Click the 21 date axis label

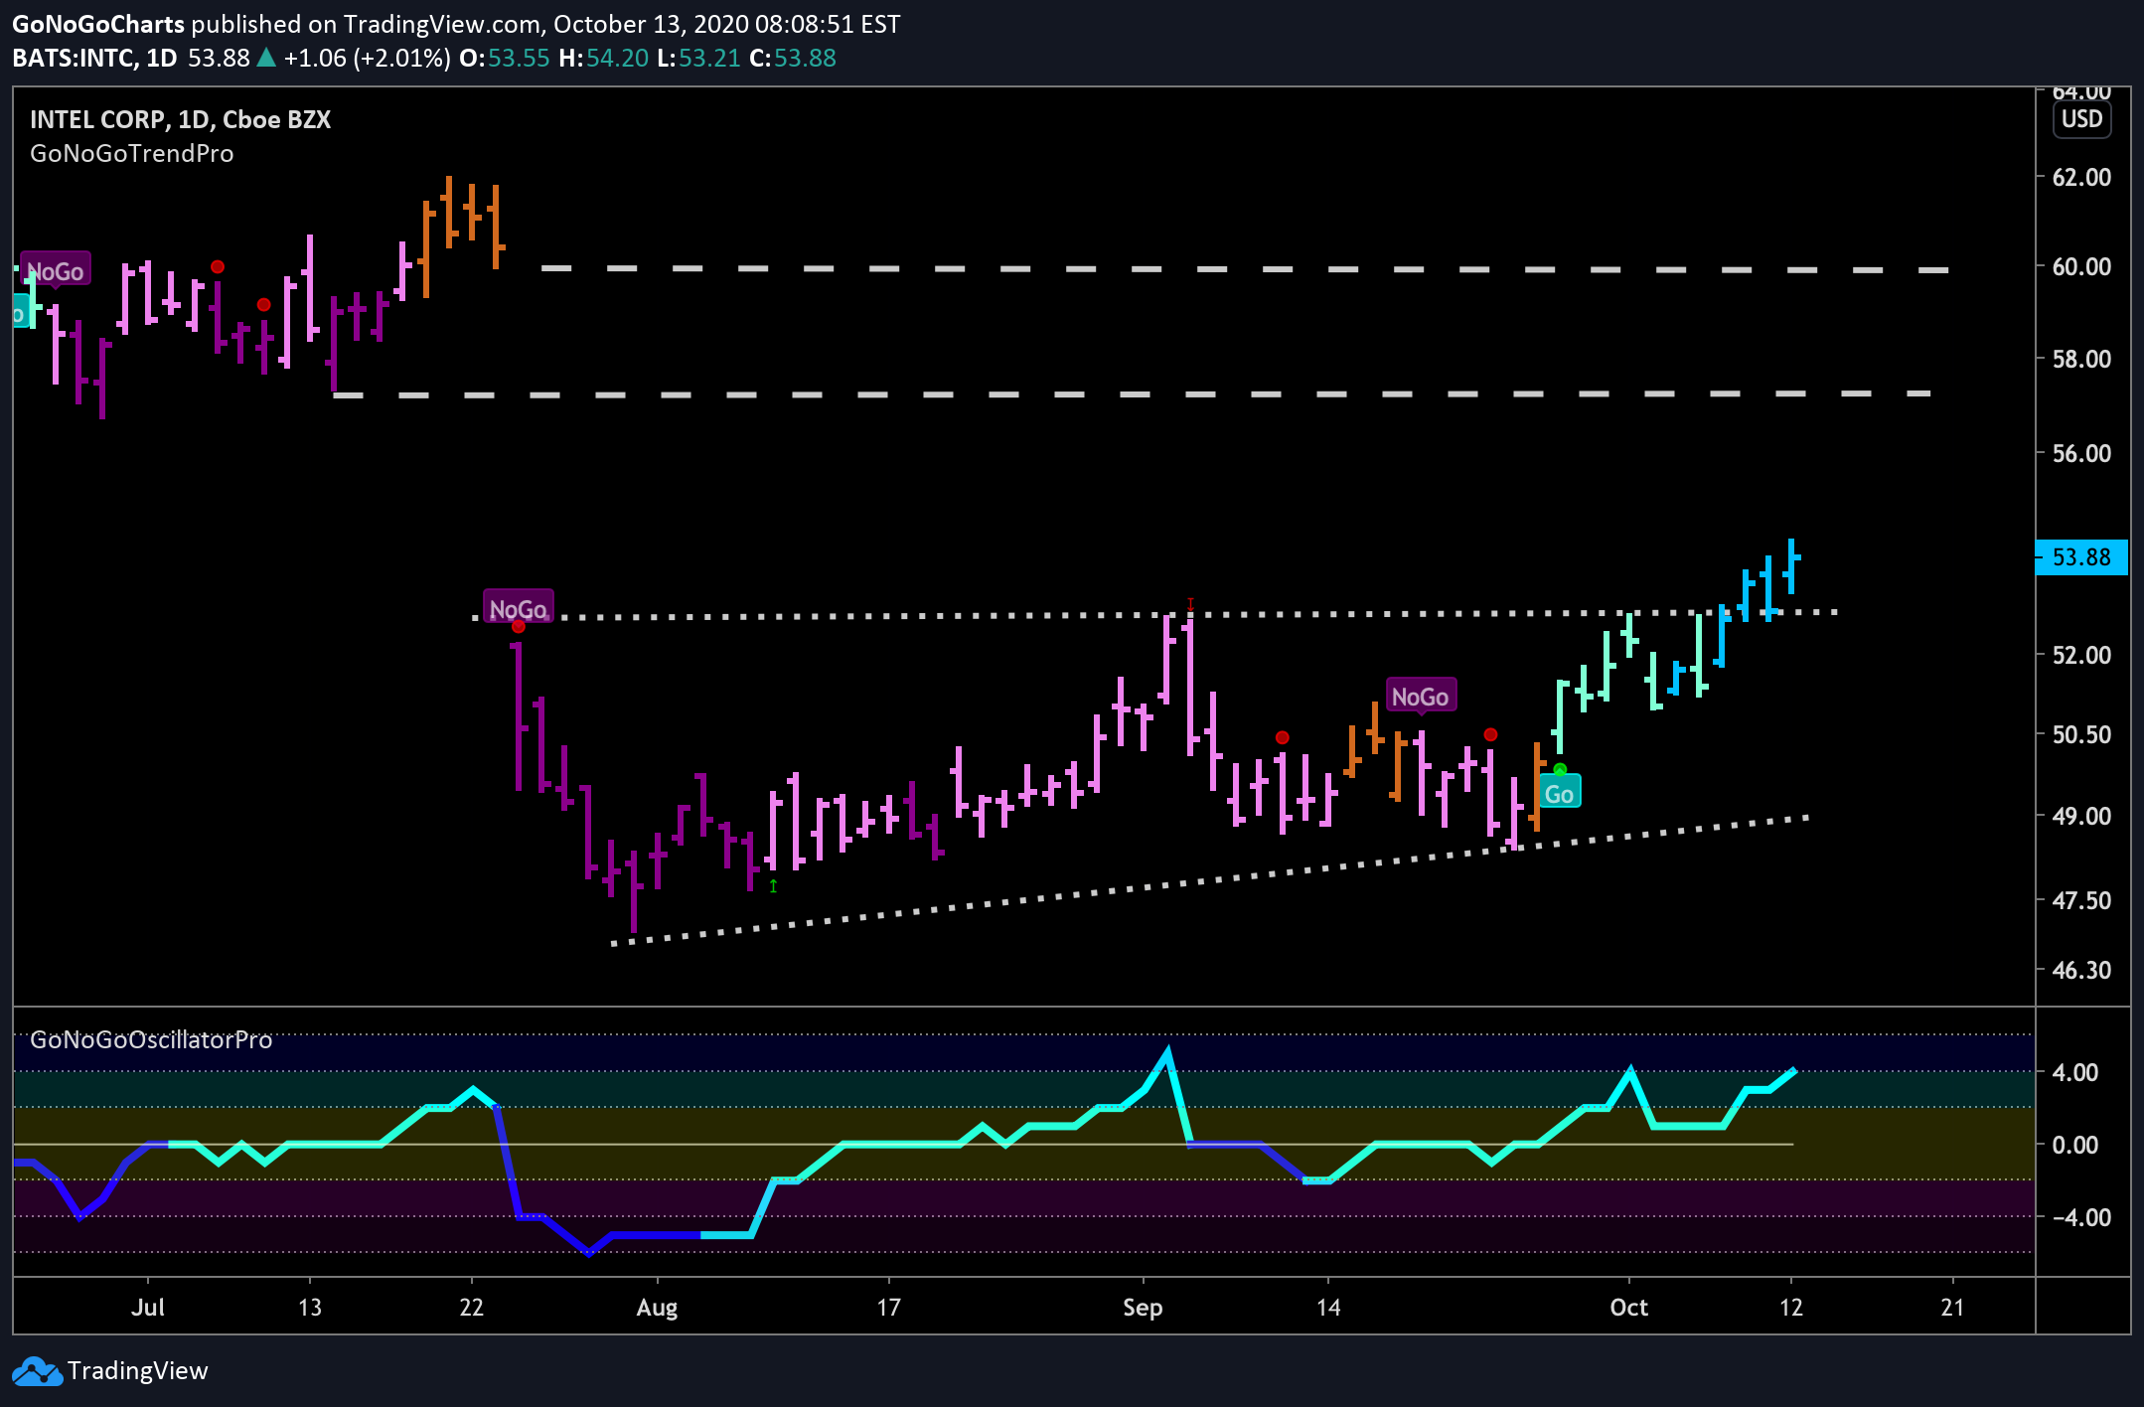coord(1953,1307)
